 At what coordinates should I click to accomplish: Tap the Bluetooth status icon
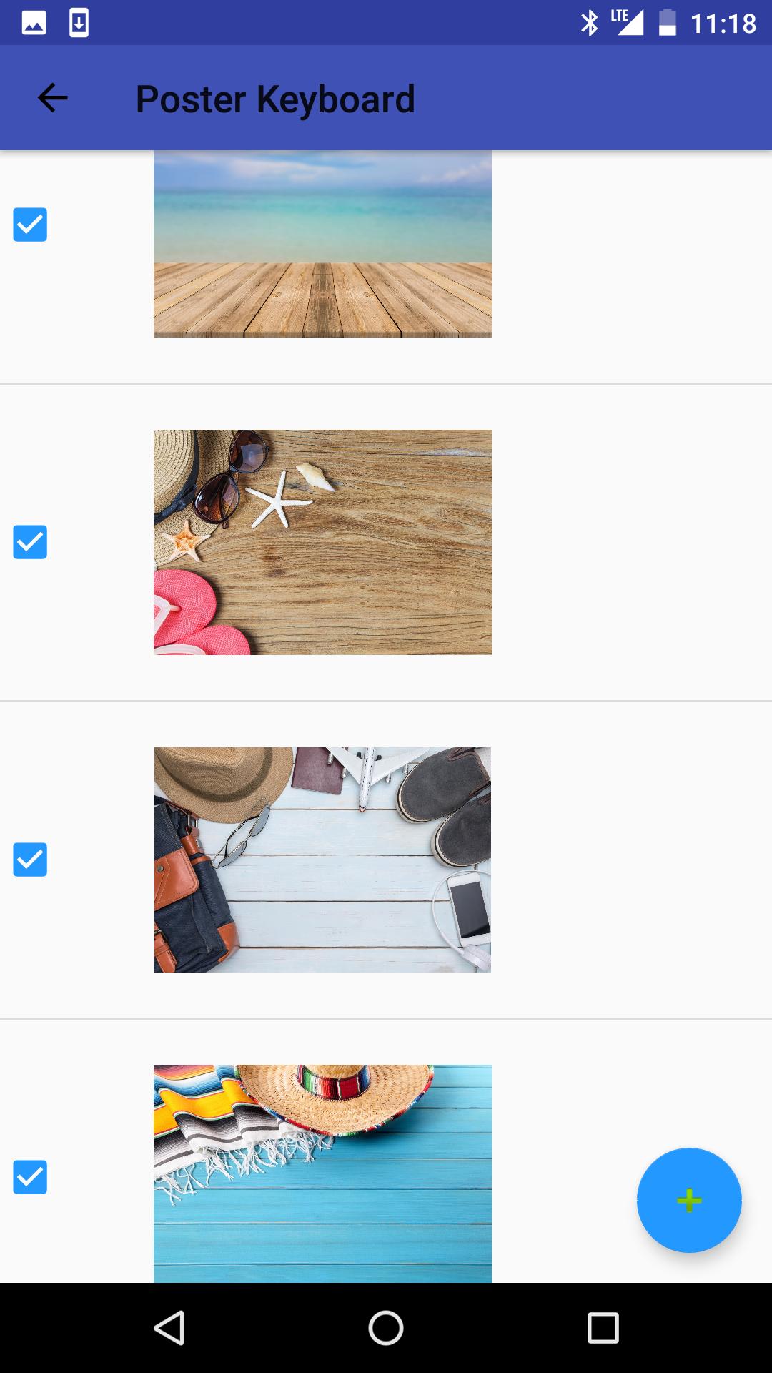(589, 23)
